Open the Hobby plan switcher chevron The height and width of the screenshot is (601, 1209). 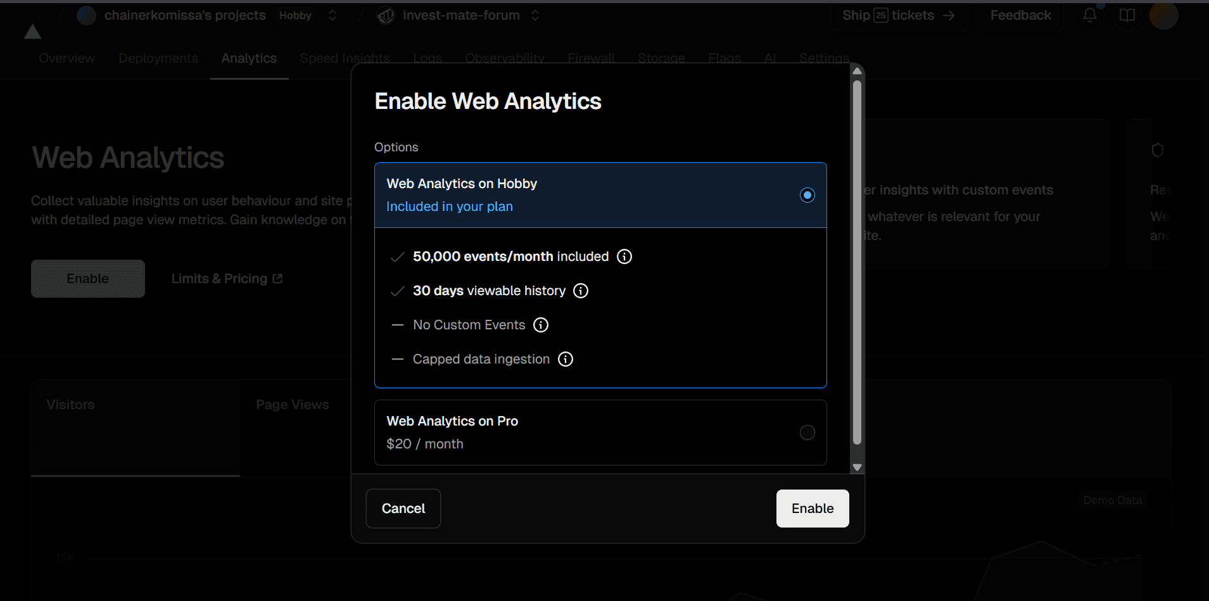pyautogui.click(x=332, y=15)
